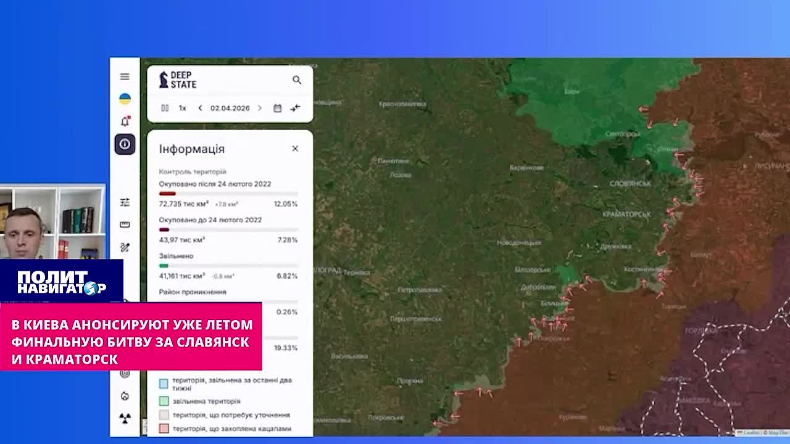Image resolution: width=790 pixels, height=444 pixels.
Task: Open the search magnifier in DeepState header
Action: pyautogui.click(x=297, y=80)
